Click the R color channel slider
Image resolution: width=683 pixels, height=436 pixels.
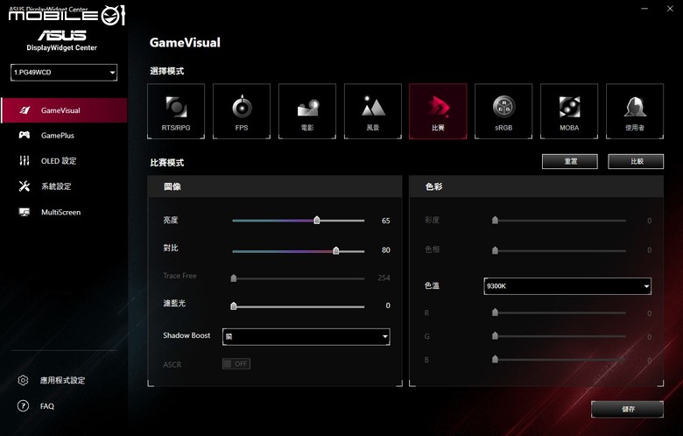[x=559, y=313]
